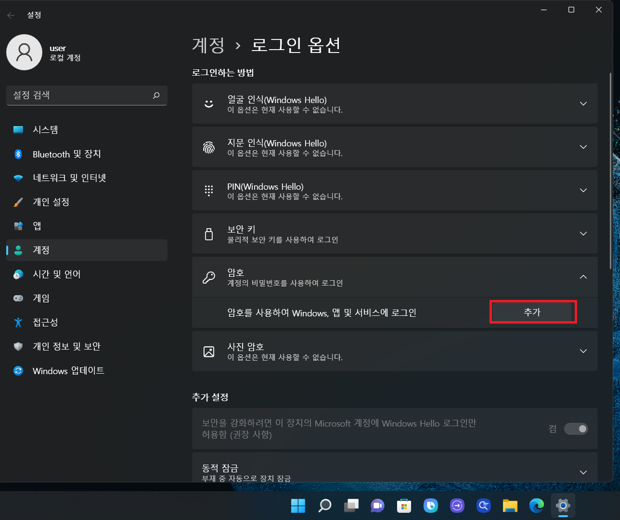Click the 네트워크 및 인터넷 wifi icon
The width and height of the screenshot is (620, 520).
(18, 178)
